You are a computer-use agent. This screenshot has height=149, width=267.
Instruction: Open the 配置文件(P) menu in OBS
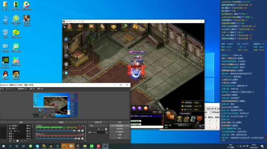pos(10,89)
